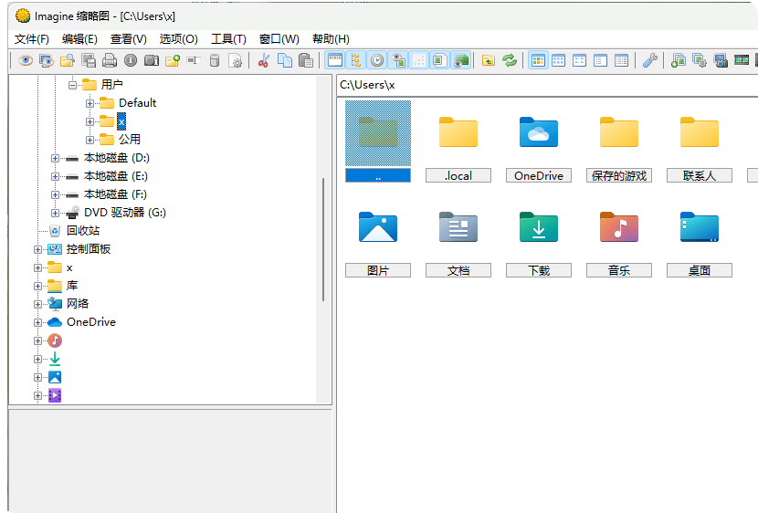
Task: Click the rename text-field icon
Action: coord(194,60)
